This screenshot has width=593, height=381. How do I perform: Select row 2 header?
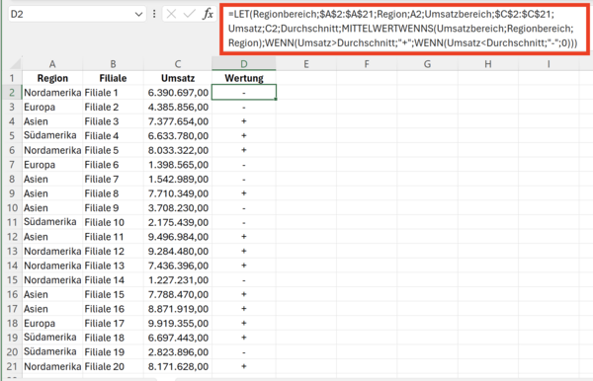(x=12, y=93)
